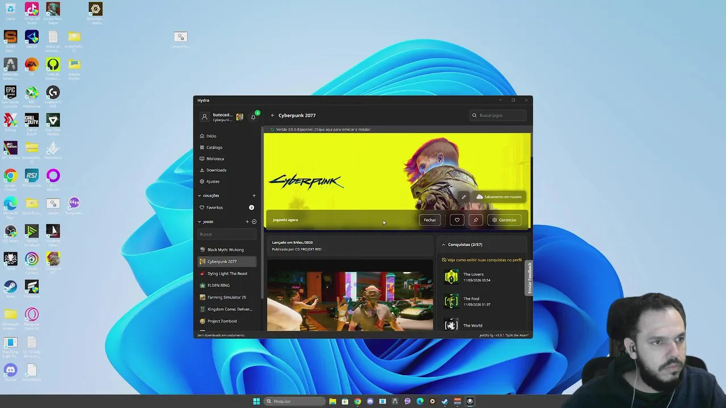This screenshot has width=726, height=408.
Task: Click the game icon beside the username
Action: [240, 117]
